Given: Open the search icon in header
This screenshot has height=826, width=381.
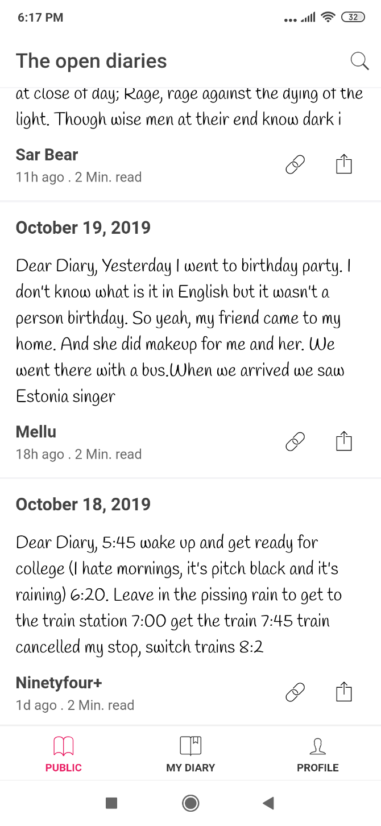Looking at the screenshot, I should (359, 61).
